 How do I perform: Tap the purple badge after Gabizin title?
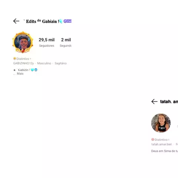(67, 21)
